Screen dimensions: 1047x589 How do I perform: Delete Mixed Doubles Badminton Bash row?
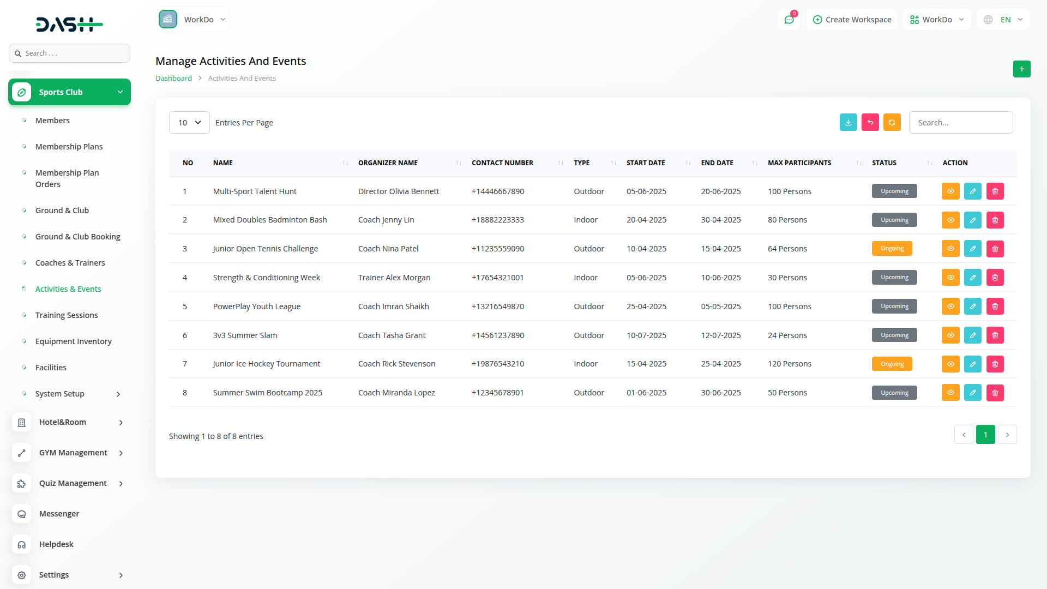coord(995,220)
